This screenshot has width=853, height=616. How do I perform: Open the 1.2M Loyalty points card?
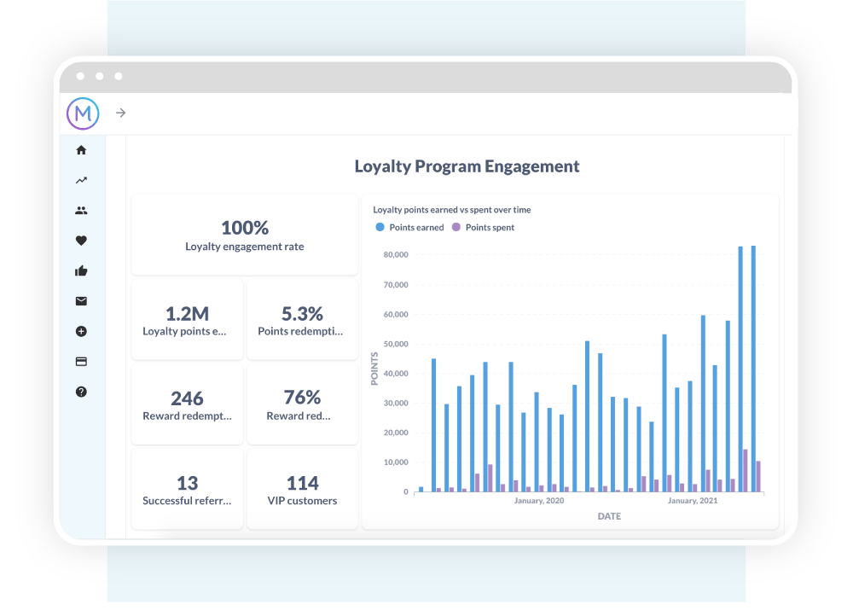(187, 321)
